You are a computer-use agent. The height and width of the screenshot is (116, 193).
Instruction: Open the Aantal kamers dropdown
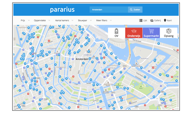point(64,20)
